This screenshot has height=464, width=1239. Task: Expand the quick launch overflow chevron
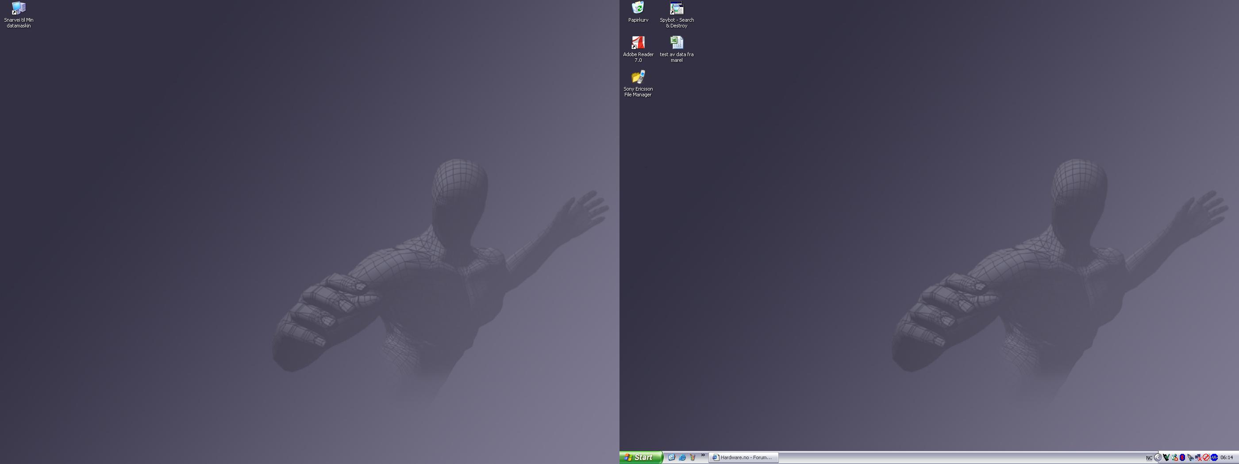703,455
